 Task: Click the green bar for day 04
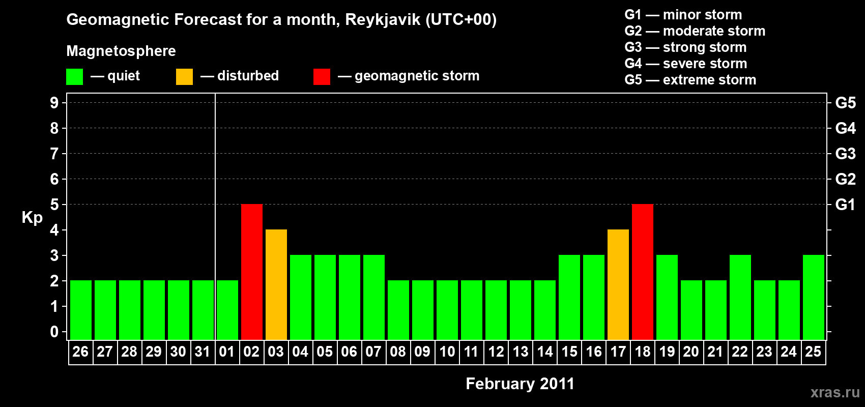click(x=301, y=297)
